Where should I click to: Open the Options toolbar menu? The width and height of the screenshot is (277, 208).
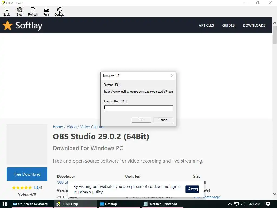click(x=59, y=12)
